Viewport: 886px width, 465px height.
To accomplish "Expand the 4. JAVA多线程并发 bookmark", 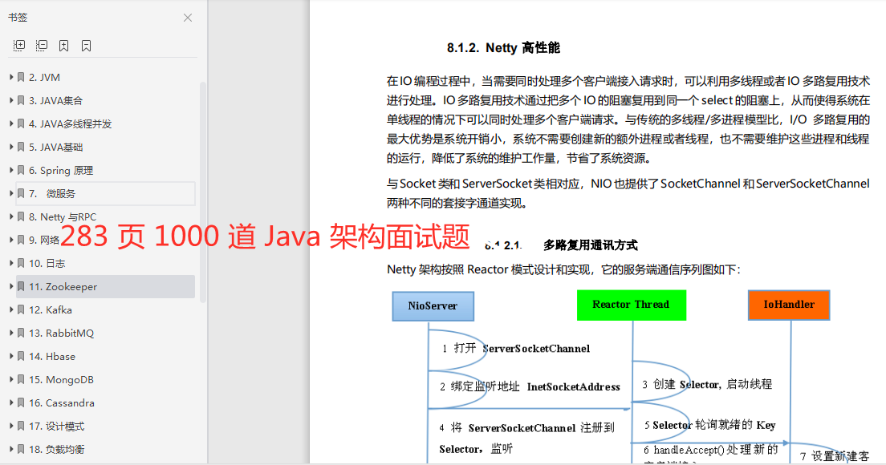I will coord(11,123).
